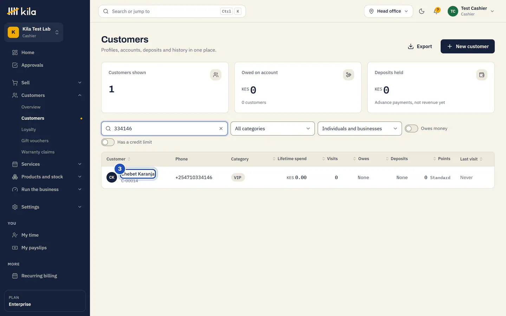Screen dimensions: 506x316
Task: Click the Owed on account icon
Action: tap(349, 75)
